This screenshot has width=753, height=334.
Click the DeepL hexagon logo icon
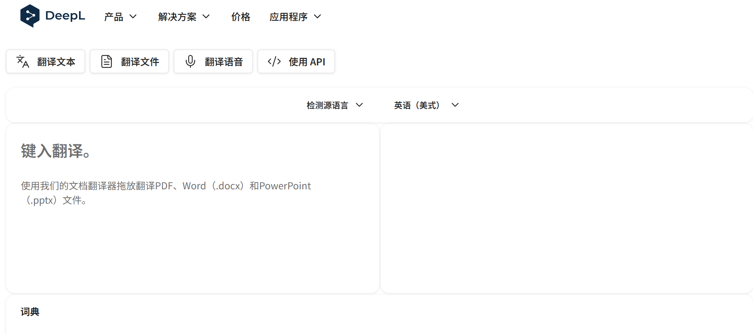pyautogui.click(x=30, y=16)
